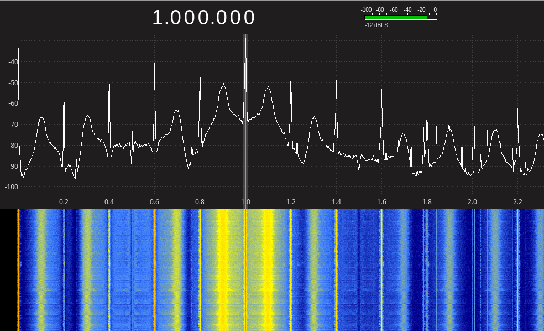
Task: Click the 2.2 frequency axis label
Action: (x=517, y=202)
